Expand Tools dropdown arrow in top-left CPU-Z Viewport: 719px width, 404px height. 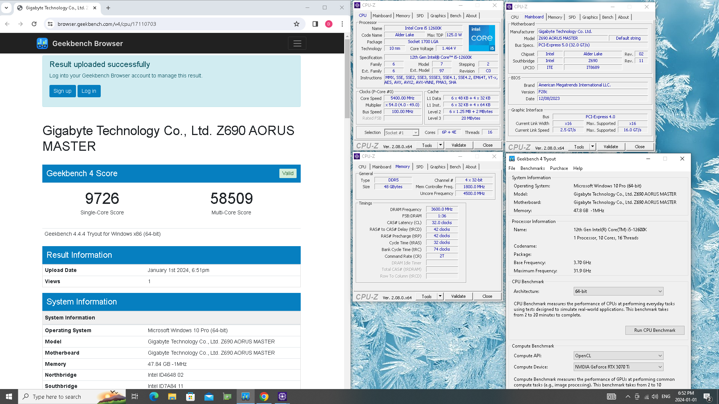(441, 145)
